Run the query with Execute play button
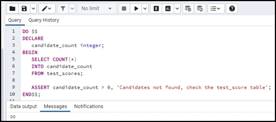276x122 pixels. [136, 9]
